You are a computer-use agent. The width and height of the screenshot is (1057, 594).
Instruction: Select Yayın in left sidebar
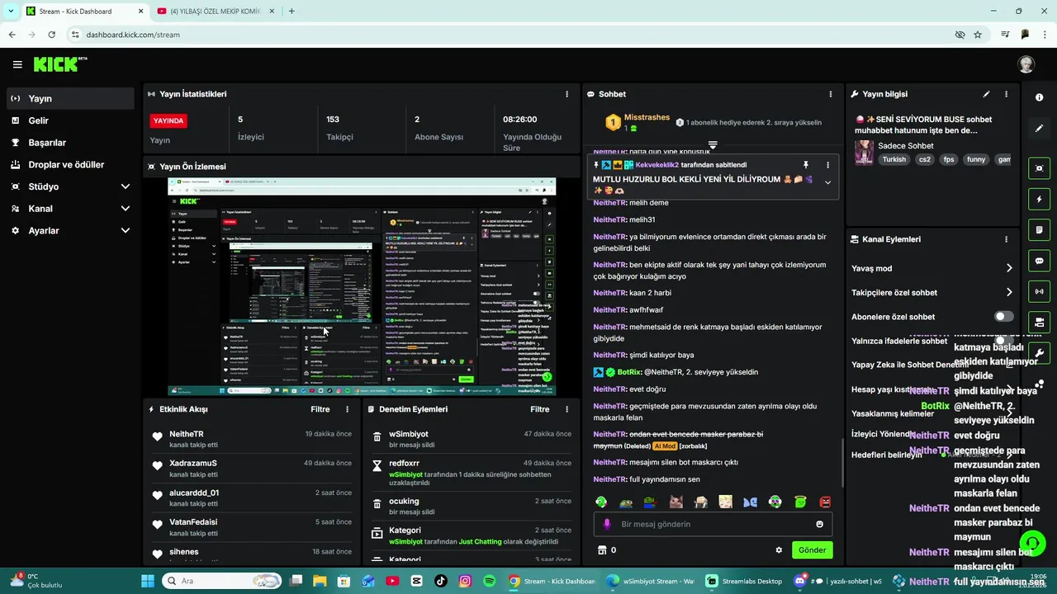[x=70, y=98]
